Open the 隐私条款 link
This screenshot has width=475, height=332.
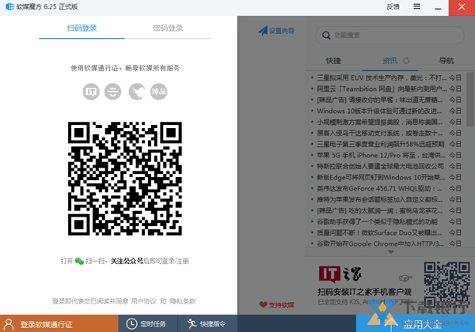[182, 301]
